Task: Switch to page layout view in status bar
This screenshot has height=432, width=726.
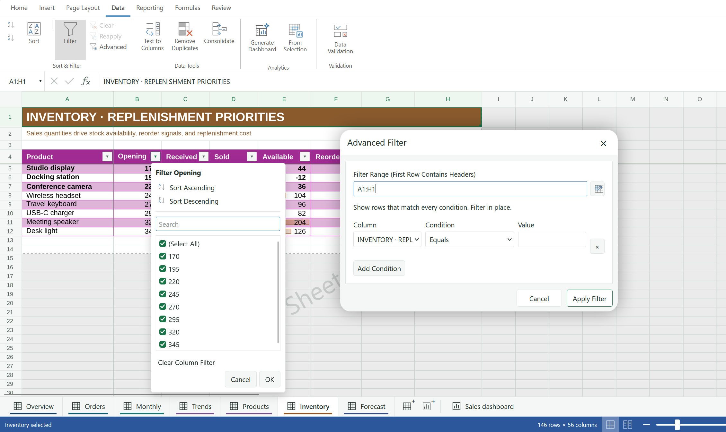Action: [627, 425]
